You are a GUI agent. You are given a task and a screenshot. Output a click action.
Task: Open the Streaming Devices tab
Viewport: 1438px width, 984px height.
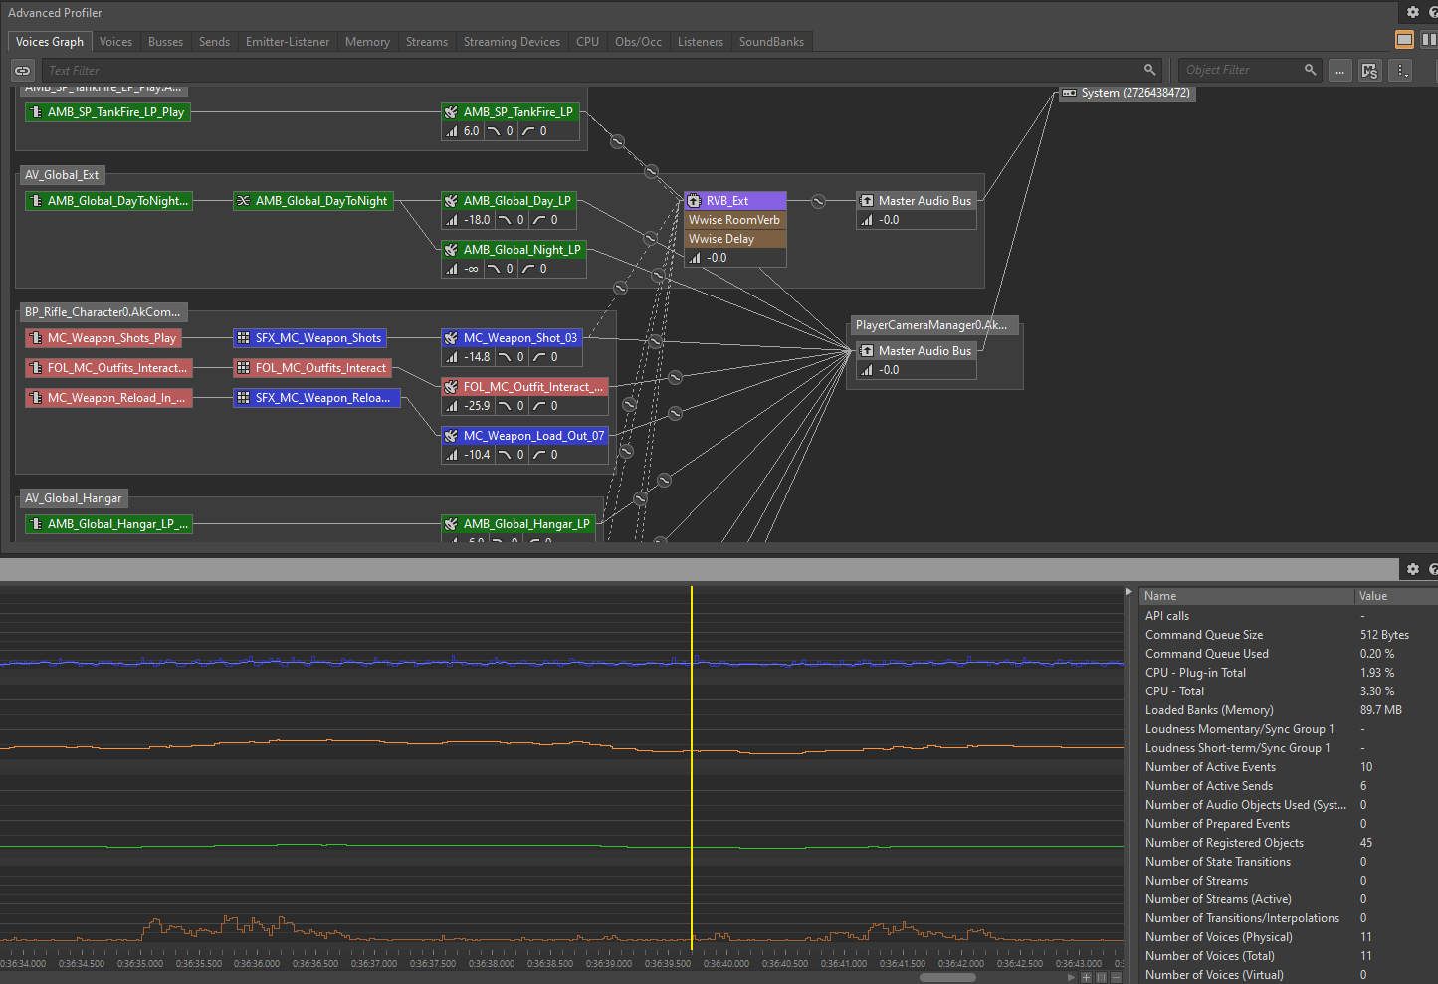512,42
